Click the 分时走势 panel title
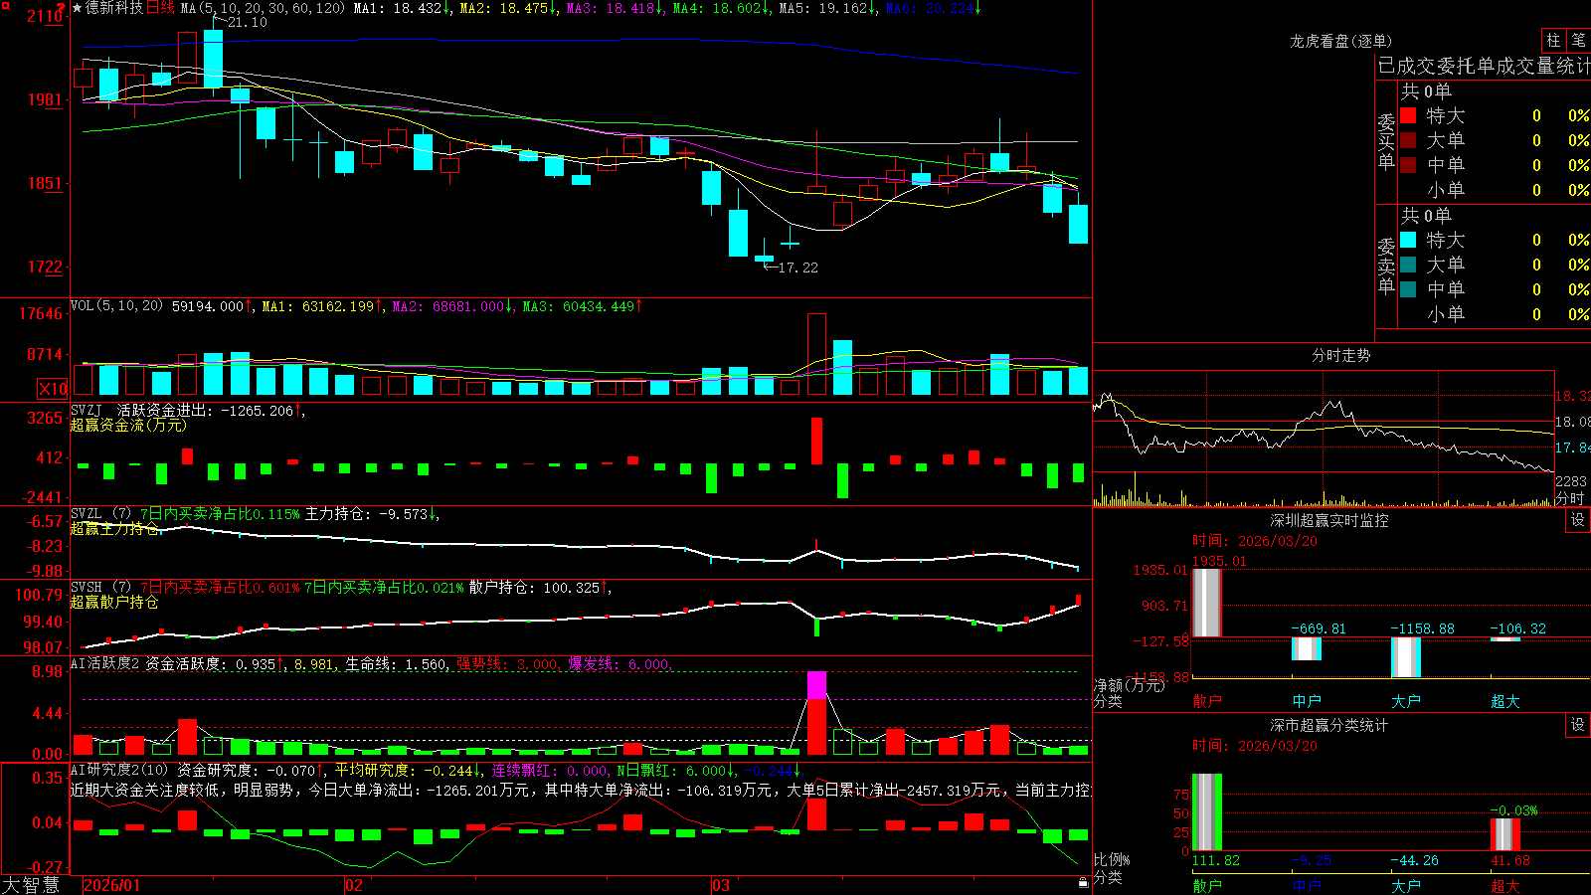The width and height of the screenshot is (1591, 895). click(x=1340, y=355)
